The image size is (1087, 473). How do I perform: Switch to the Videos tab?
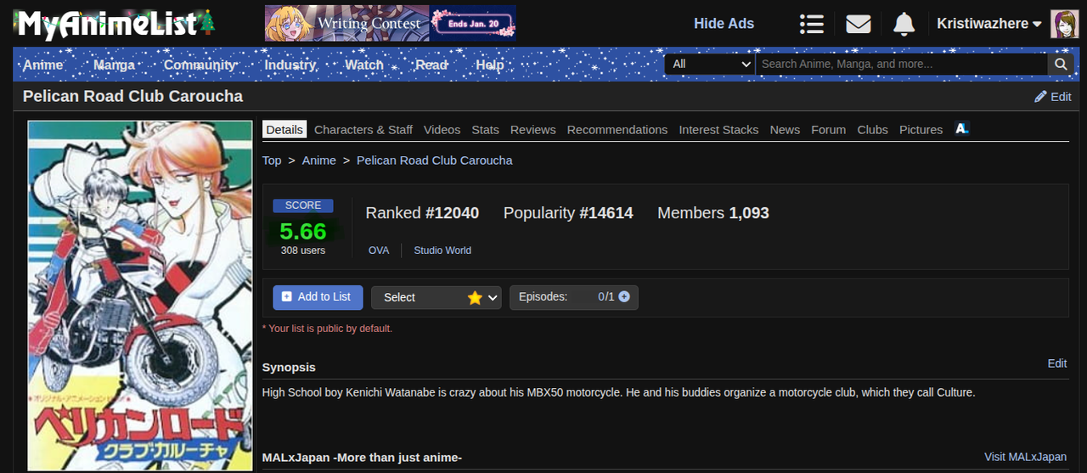point(442,129)
